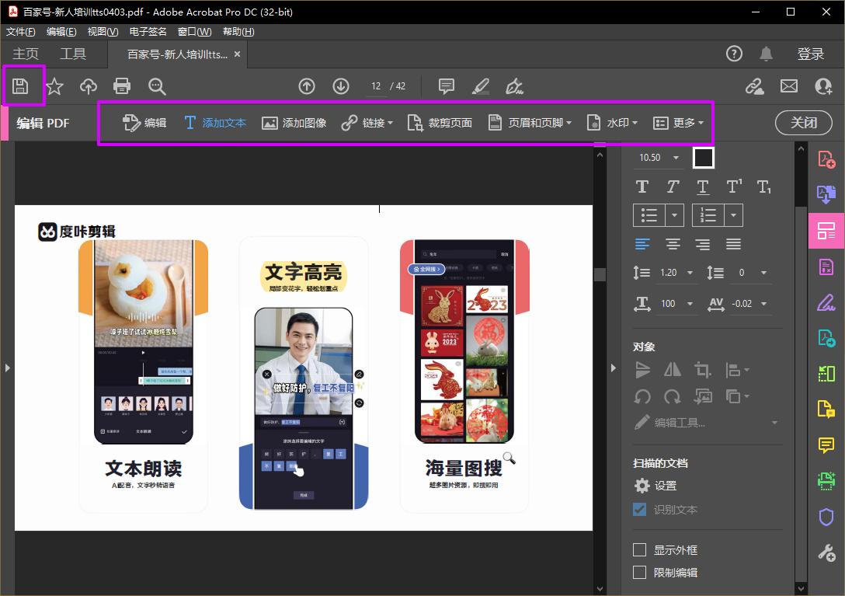The width and height of the screenshot is (845, 596).
Task: Open the text color swatch
Action: pos(703,158)
